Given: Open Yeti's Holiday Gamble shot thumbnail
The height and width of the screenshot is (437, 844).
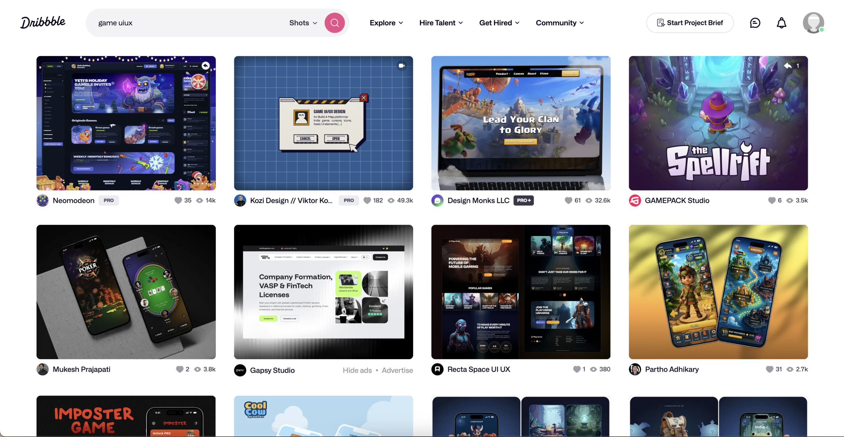Looking at the screenshot, I should pyautogui.click(x=126, y=123).
